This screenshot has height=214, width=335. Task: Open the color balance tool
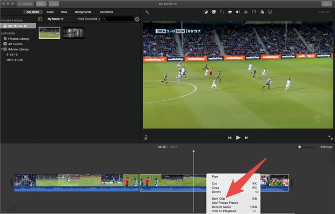click(206, 12)
